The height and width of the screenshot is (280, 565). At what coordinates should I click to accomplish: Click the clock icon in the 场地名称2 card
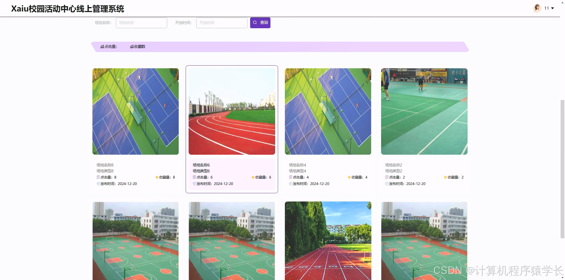(x=387, y=184)
